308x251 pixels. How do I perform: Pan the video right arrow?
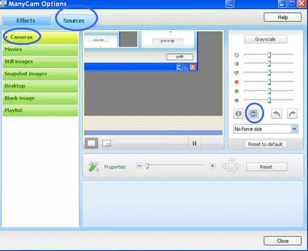(238, 166)
